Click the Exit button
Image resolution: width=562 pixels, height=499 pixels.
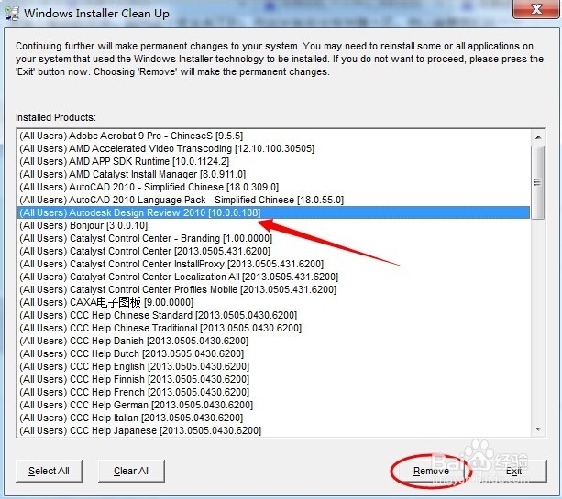point(513,471)
